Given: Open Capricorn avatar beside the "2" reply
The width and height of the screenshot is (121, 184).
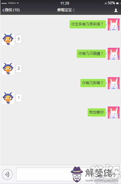Looking at the screenshot, I should pyautogui.click(x=8, y=68).
